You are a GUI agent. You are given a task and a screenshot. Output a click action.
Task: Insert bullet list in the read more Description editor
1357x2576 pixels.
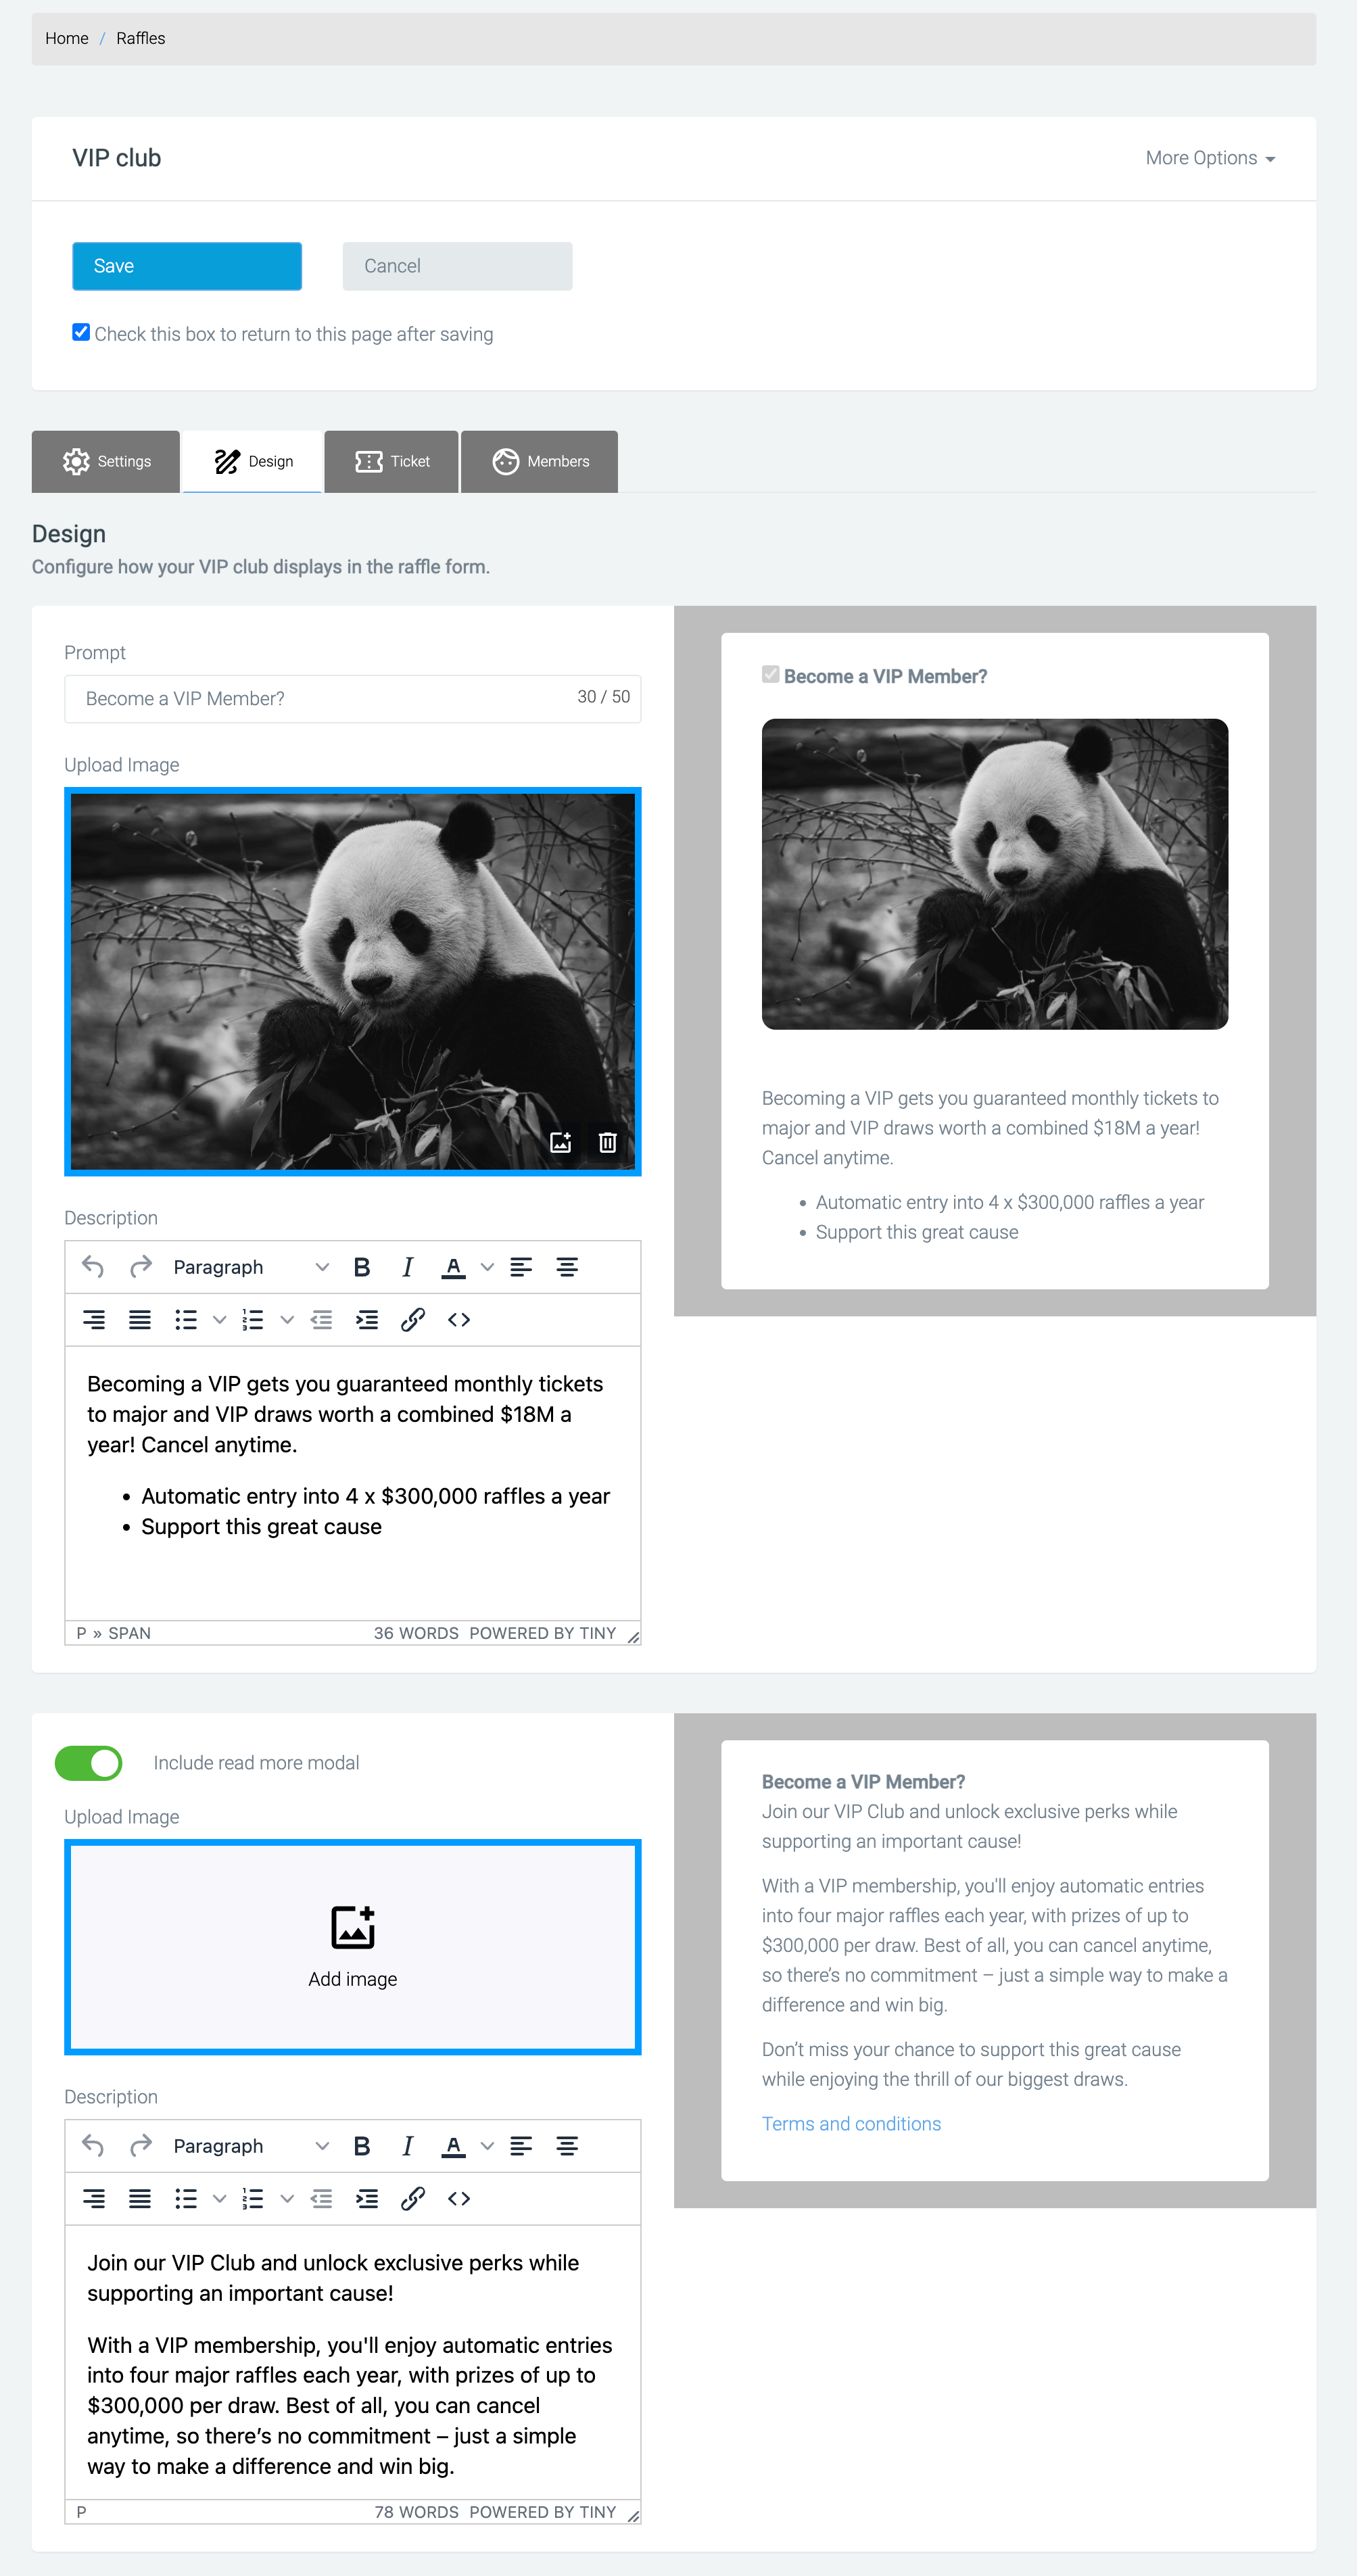pos(186,2199)
